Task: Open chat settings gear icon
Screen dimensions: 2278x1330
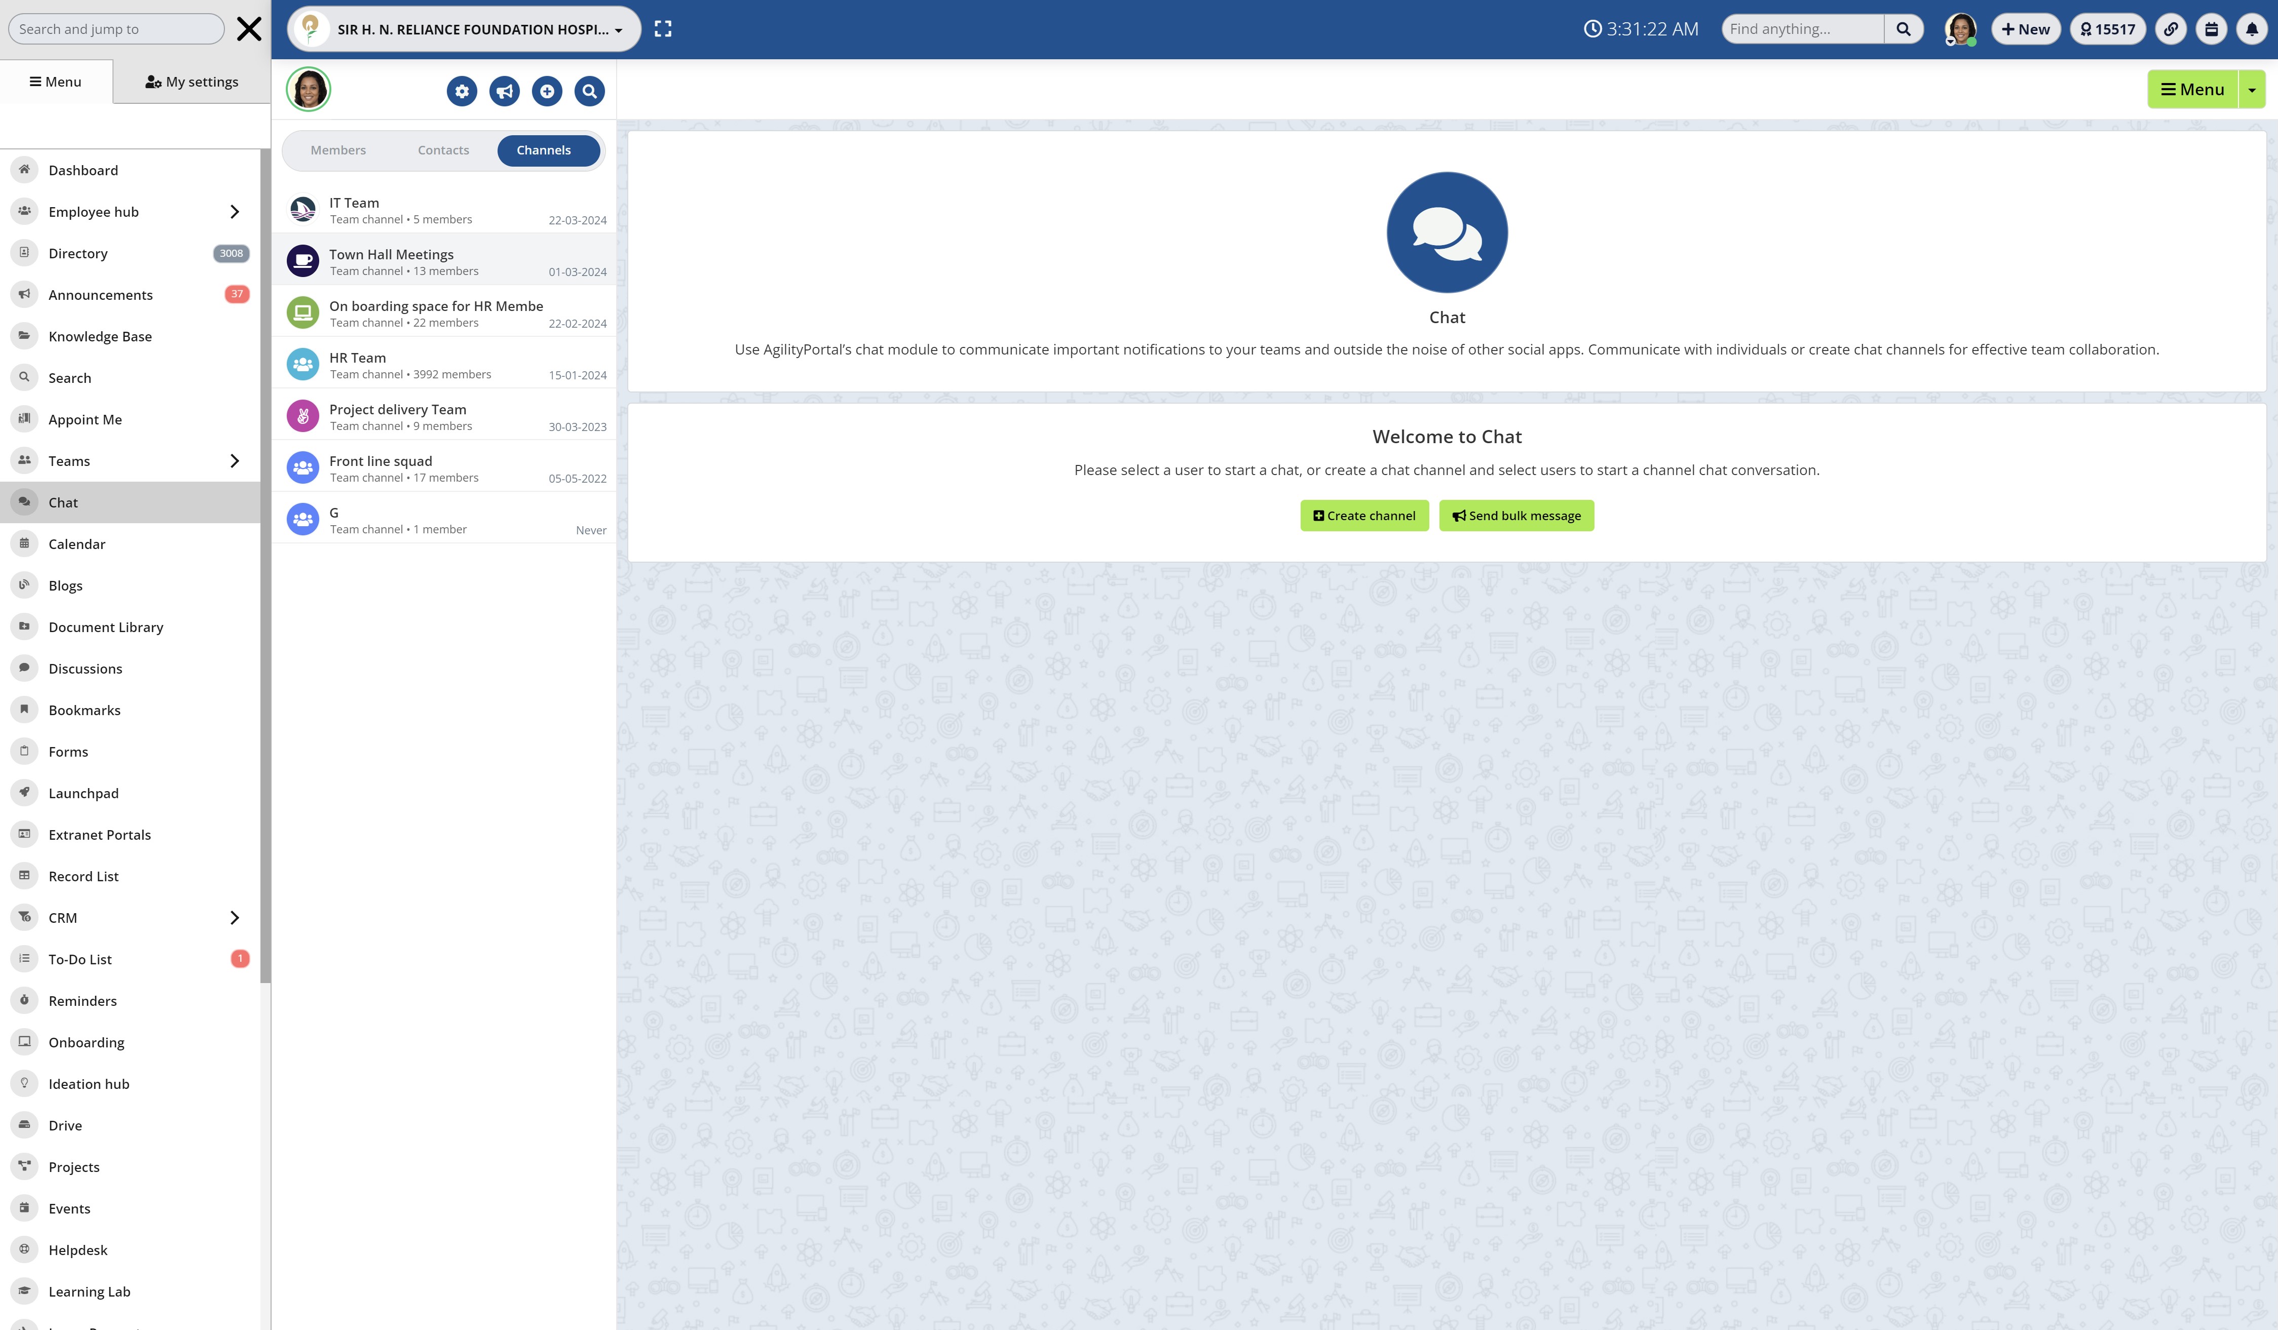Action: coord(462,91)
